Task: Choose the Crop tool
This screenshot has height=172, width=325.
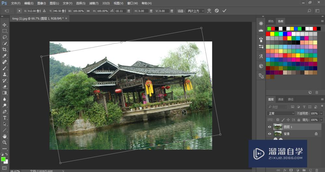Action: point(5,50)
